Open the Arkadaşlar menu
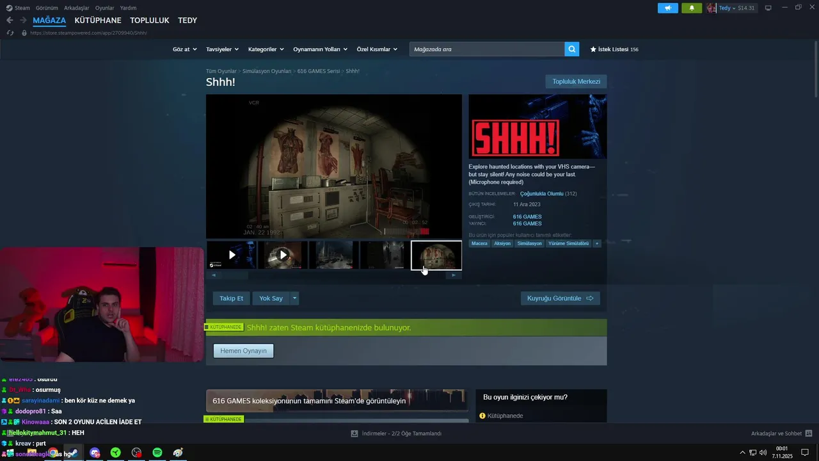 pos(77,8)
